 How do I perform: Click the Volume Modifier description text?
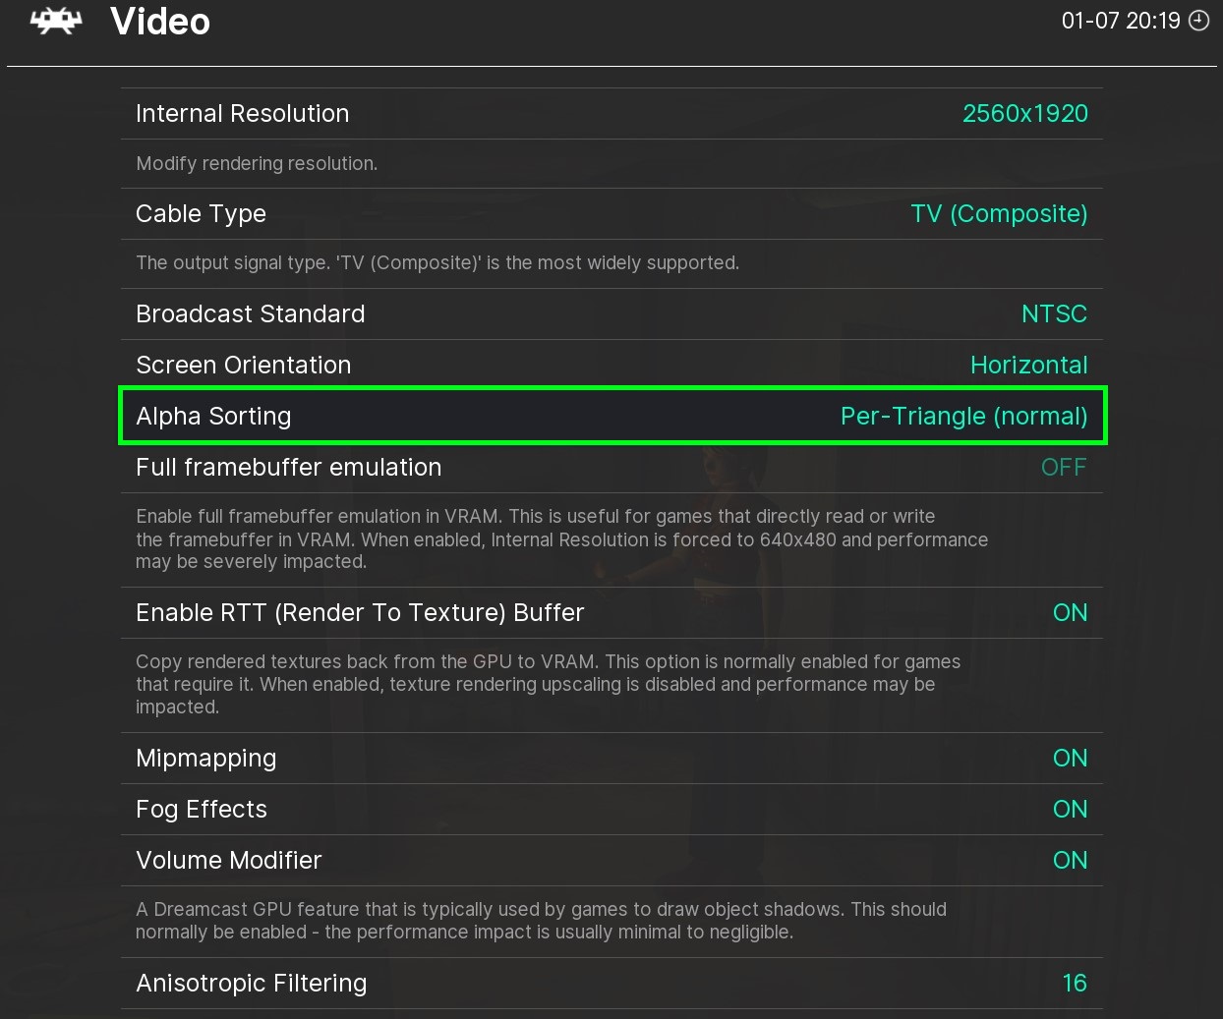[541, 920]
